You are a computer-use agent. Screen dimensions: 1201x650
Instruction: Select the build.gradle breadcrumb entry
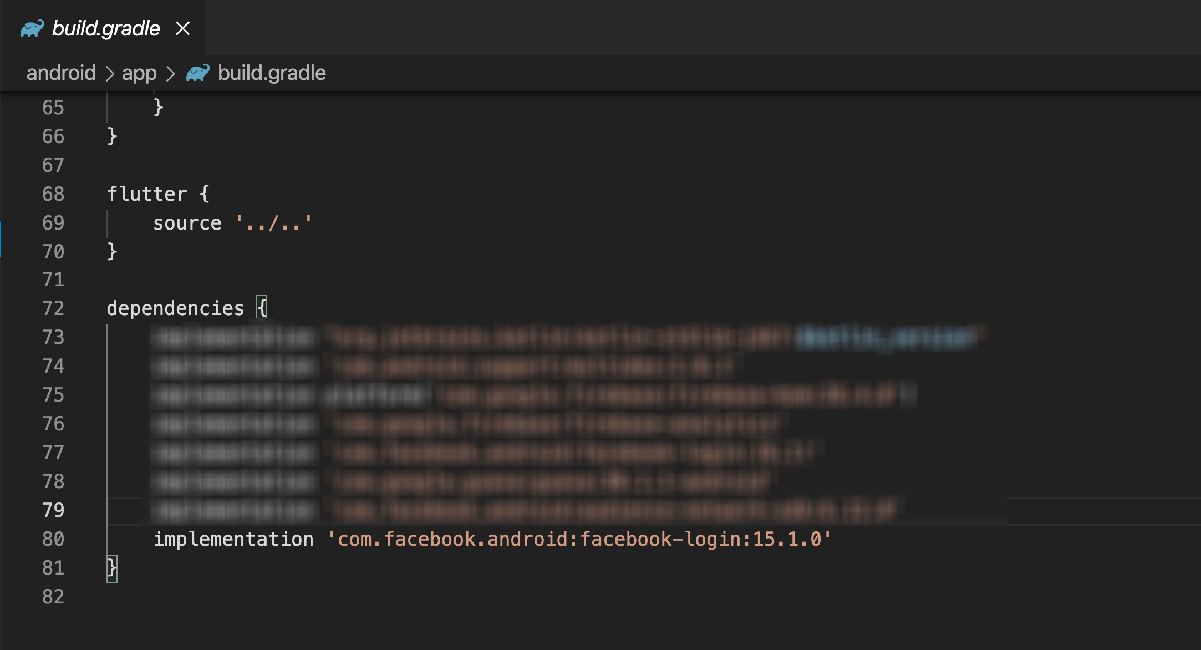[272, 73]
